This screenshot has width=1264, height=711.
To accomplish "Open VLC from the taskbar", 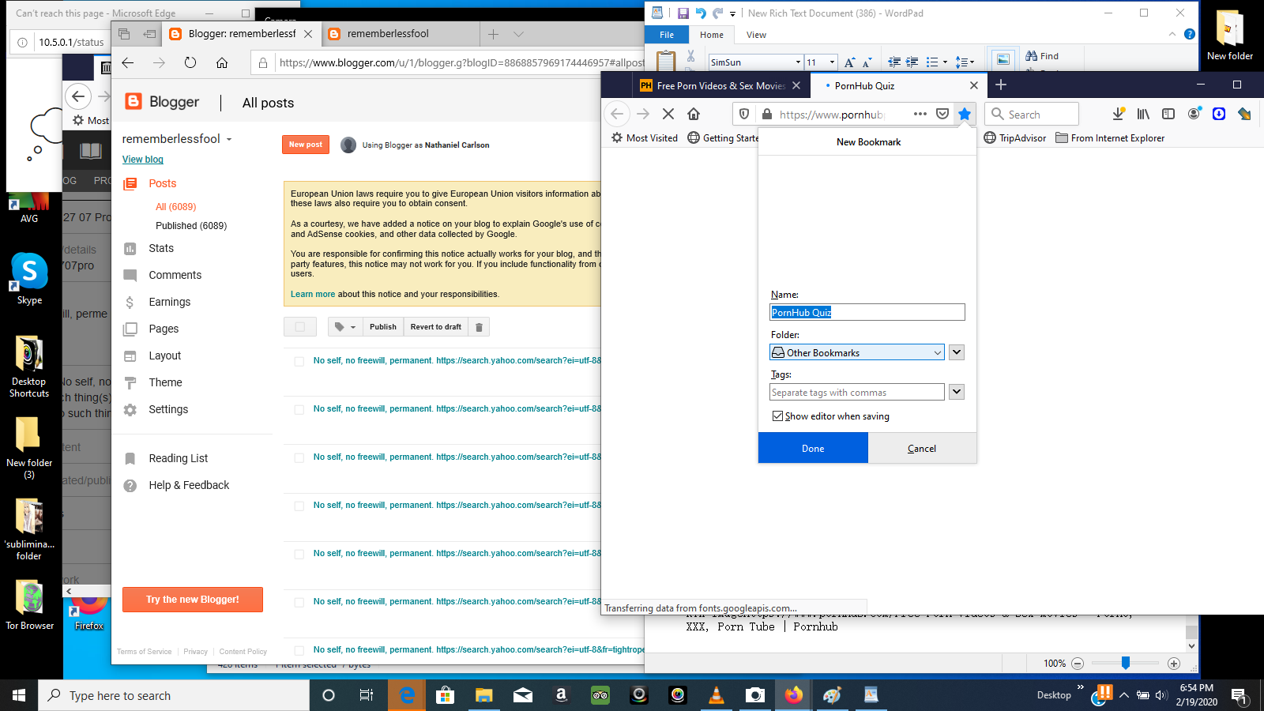I will click(x=717, y=695).
